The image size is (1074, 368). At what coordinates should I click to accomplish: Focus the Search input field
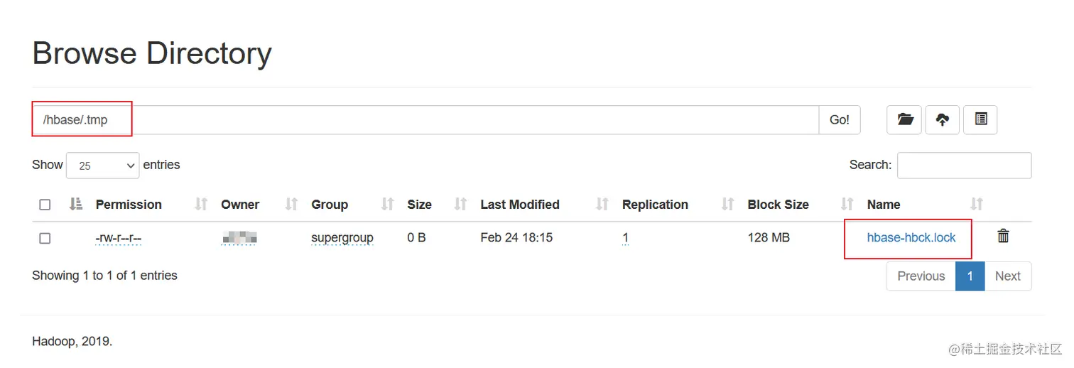pos(964,166)
